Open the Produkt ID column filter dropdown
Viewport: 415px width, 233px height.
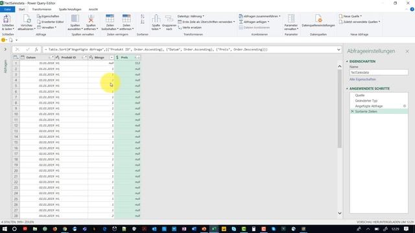point(84,58)
